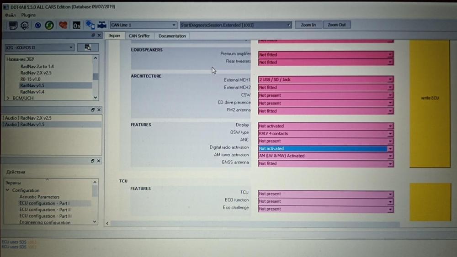457x257 pixels.
Task: Select RadNav v1.4 in ECU tree
Action: coord(32,92)
